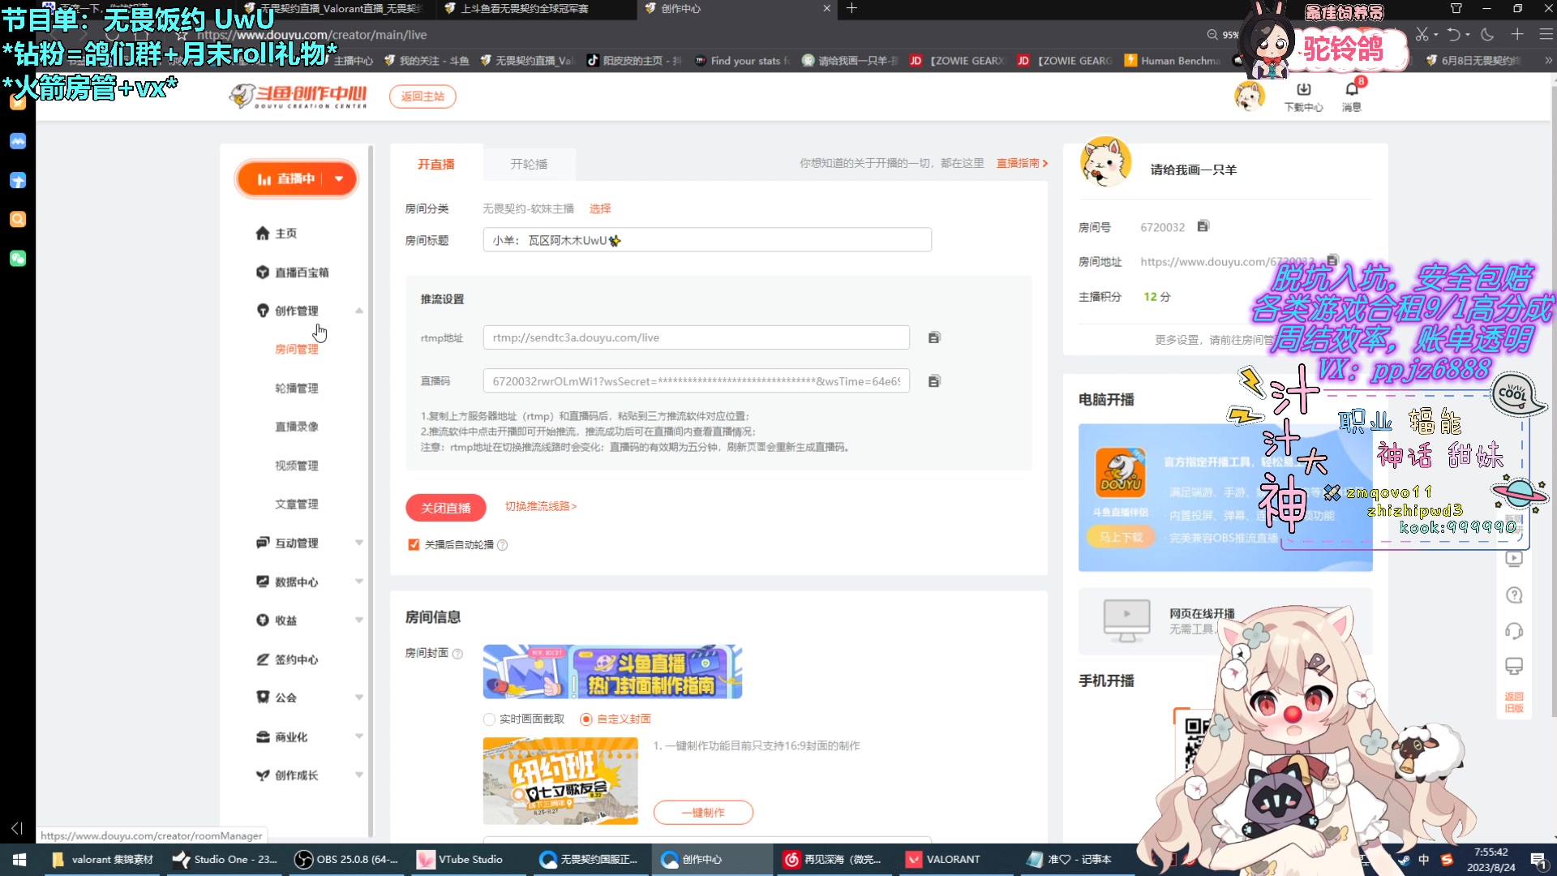Screen dimensions: 1557x876
Task: Click the 关闭直播 button
Action: [x=445, y=508]
